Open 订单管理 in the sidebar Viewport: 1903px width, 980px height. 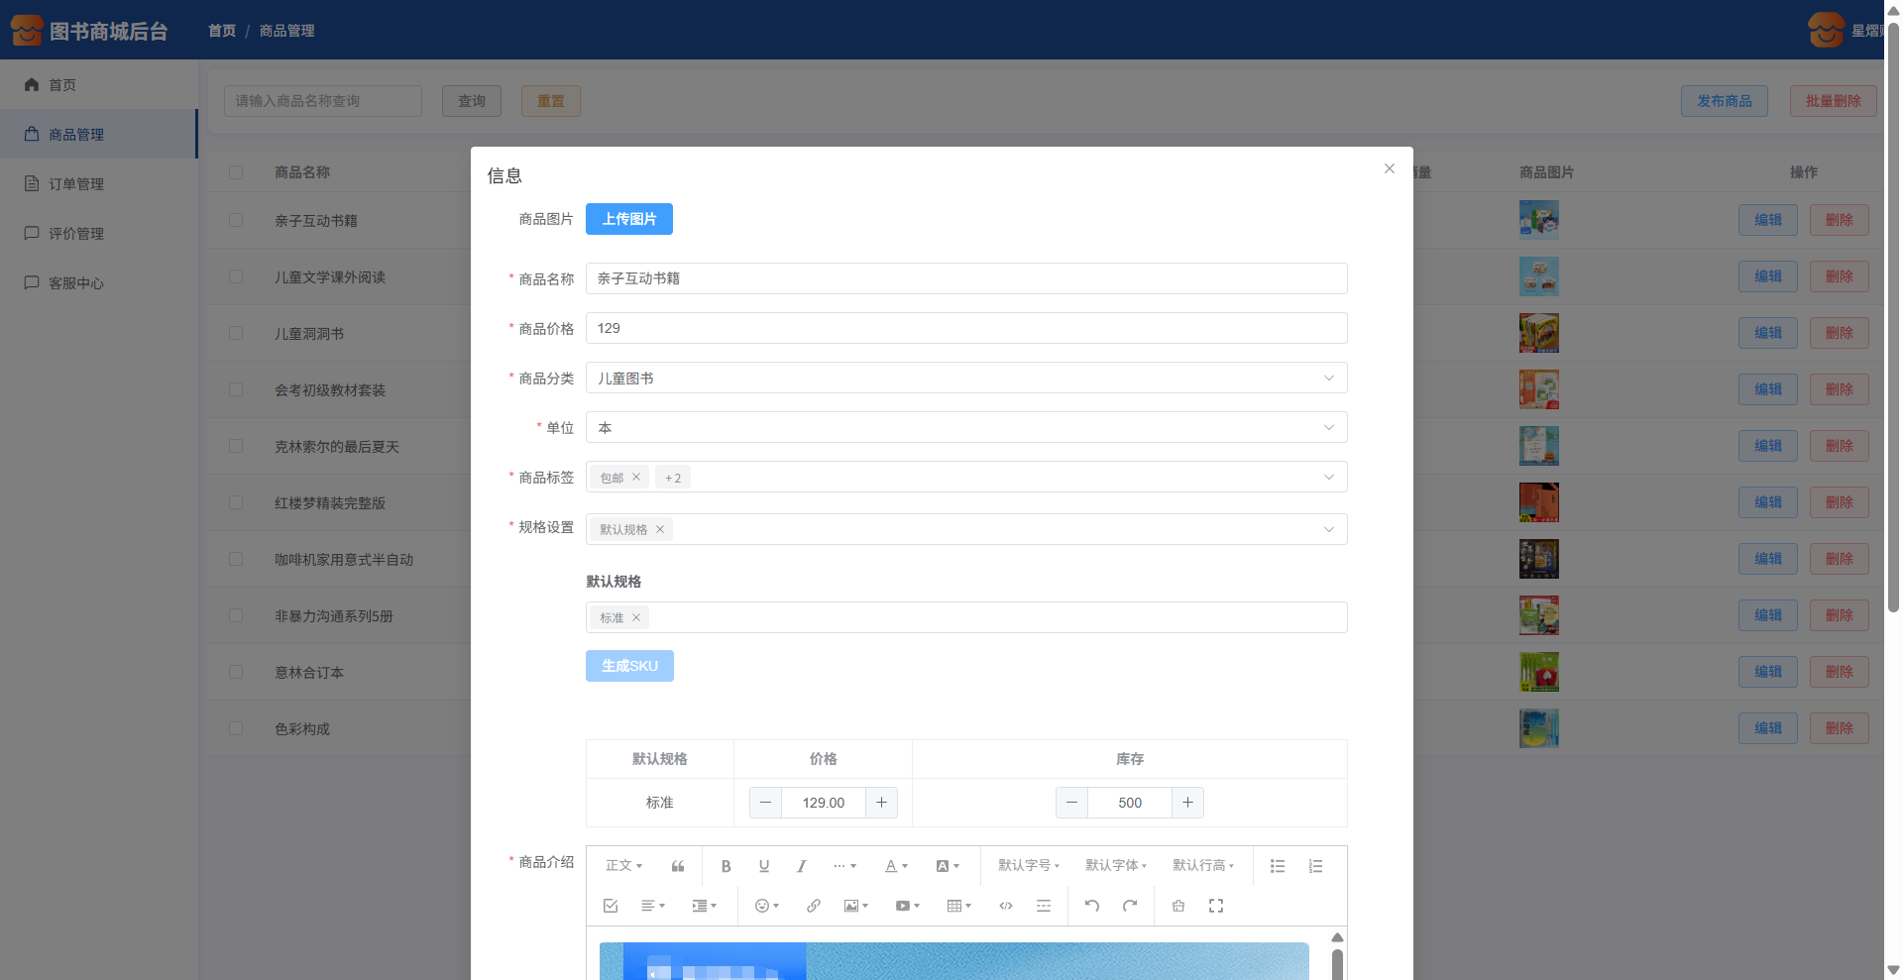pyautogui.click(x=76, y=184)
